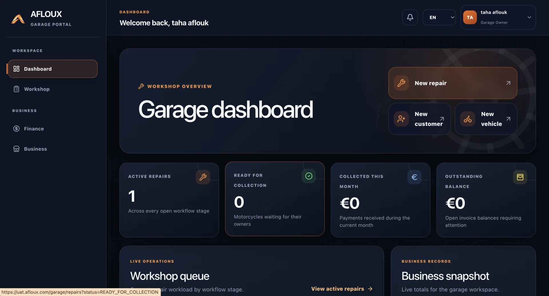Image resolution: width=549 pixels, height=296 pixels.
Task: Open Business in the sidebar
Action: [53, 149]
